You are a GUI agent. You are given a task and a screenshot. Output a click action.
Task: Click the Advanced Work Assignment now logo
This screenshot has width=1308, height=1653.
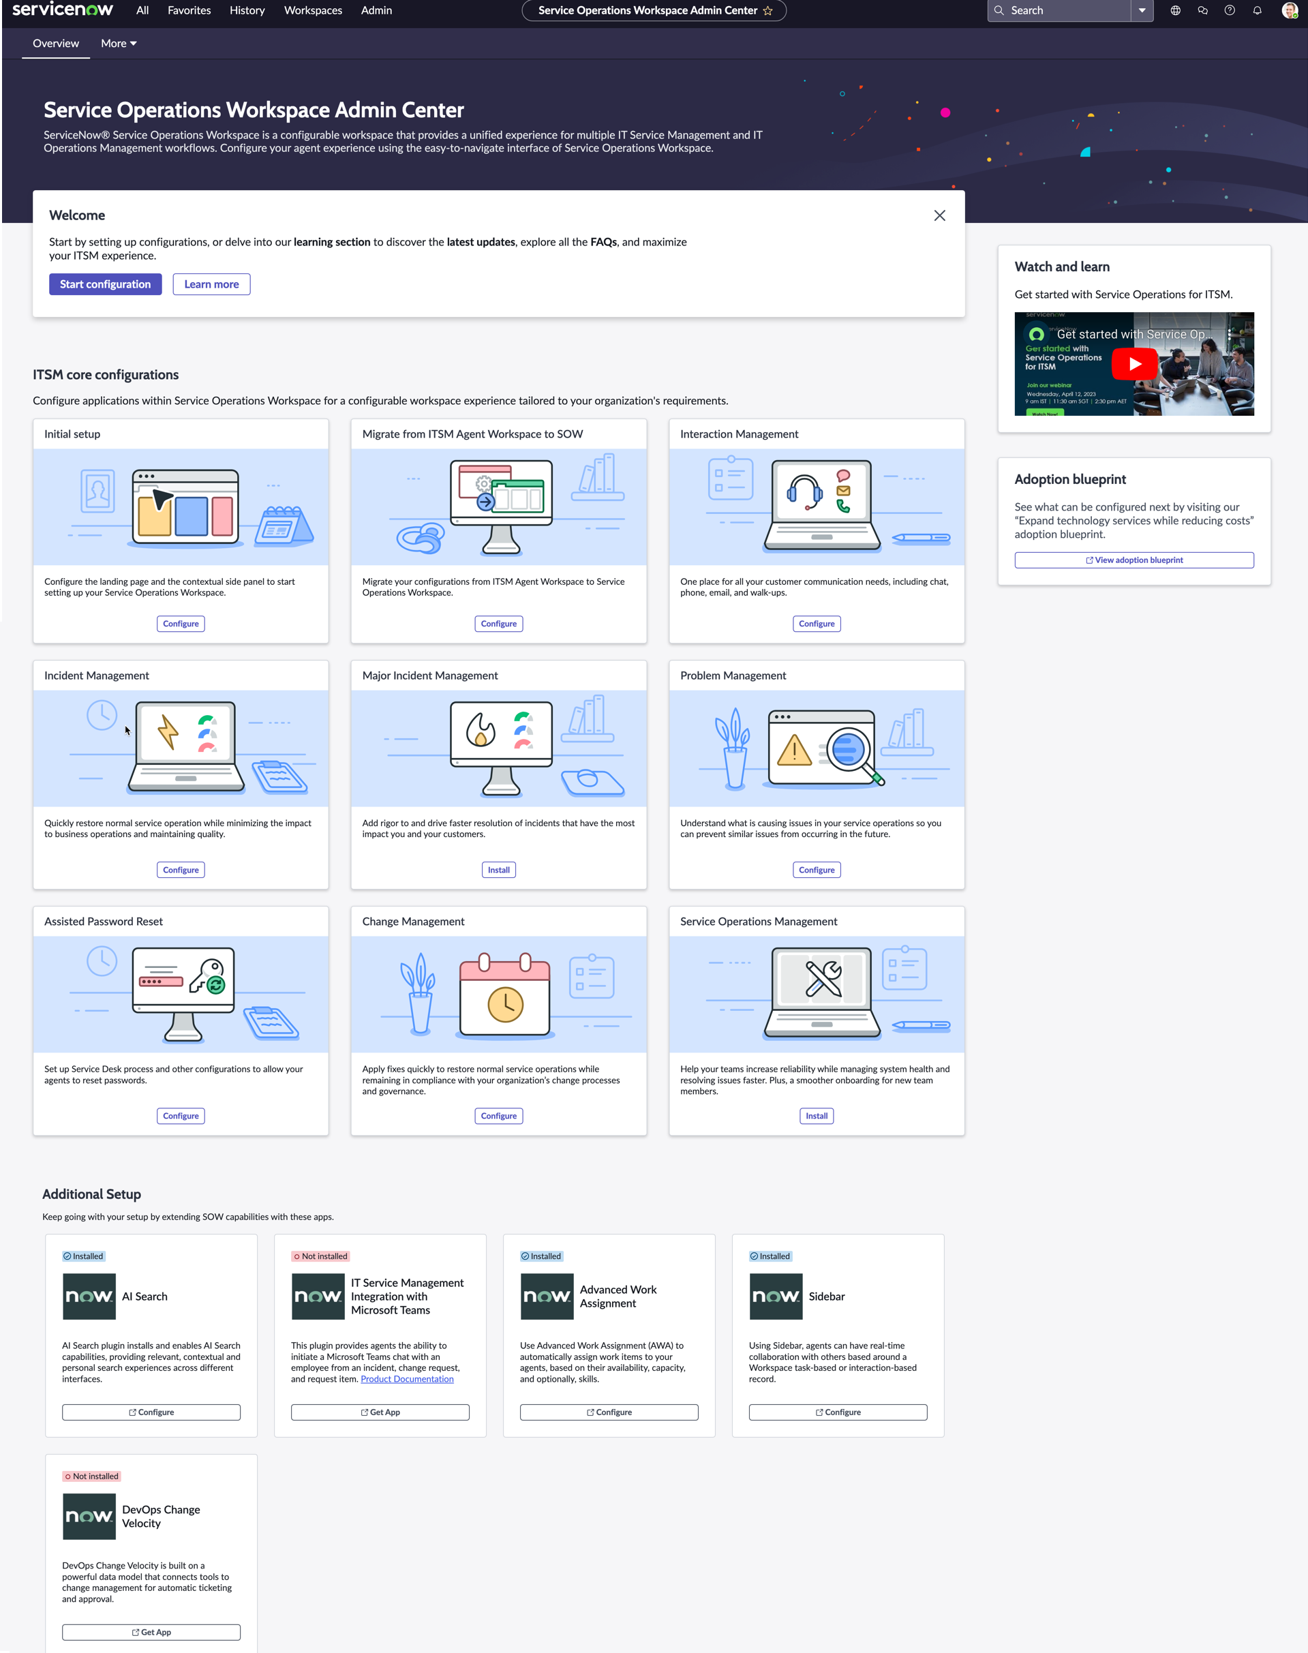pyautogui.click(x=547, y=1296)
